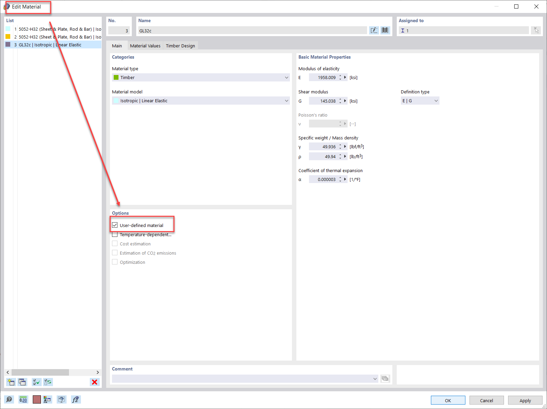The image size is (547, 409).
Task: Show formulas with the fx icon
Action: (76, 399)
